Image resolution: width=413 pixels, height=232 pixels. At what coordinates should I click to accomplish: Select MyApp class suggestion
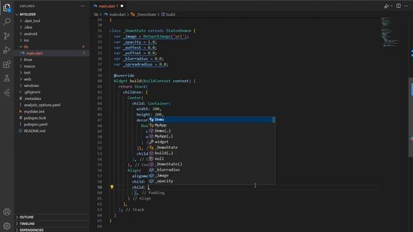[211, 125]
